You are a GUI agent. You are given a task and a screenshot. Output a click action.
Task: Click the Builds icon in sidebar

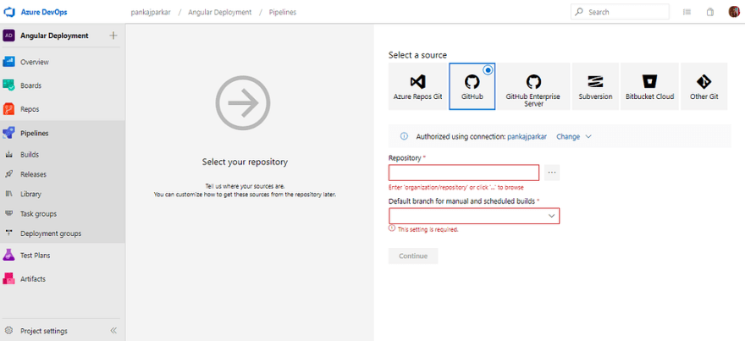pos(8,155)
